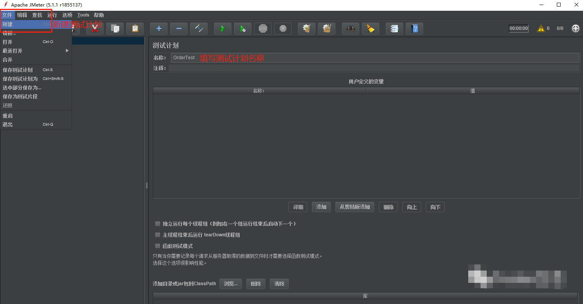Screen dimensions: 583x304
Task: Open the Tools menu
Action: click(83, 15)
